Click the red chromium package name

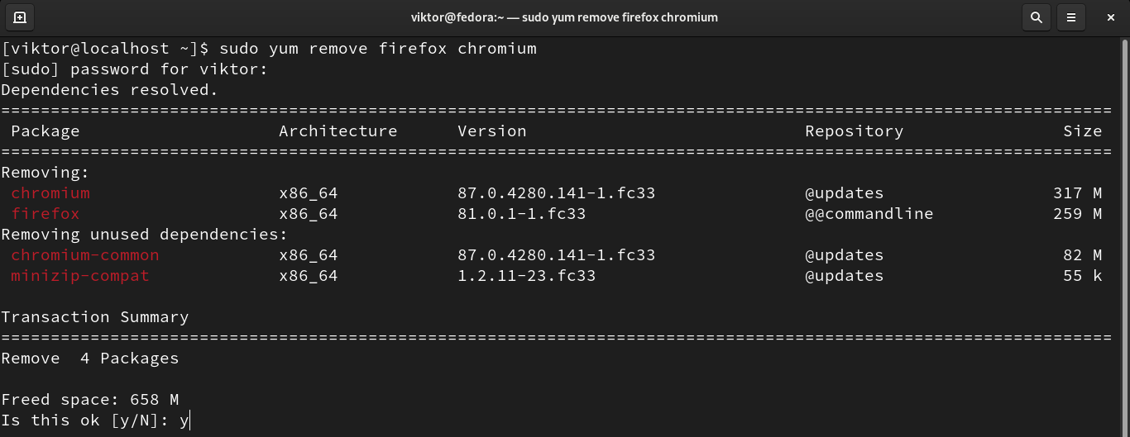50,193
